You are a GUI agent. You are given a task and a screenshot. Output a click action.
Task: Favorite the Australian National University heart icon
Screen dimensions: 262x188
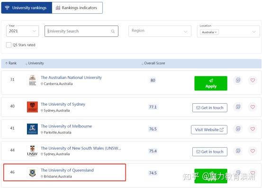(x=253, y=80)
